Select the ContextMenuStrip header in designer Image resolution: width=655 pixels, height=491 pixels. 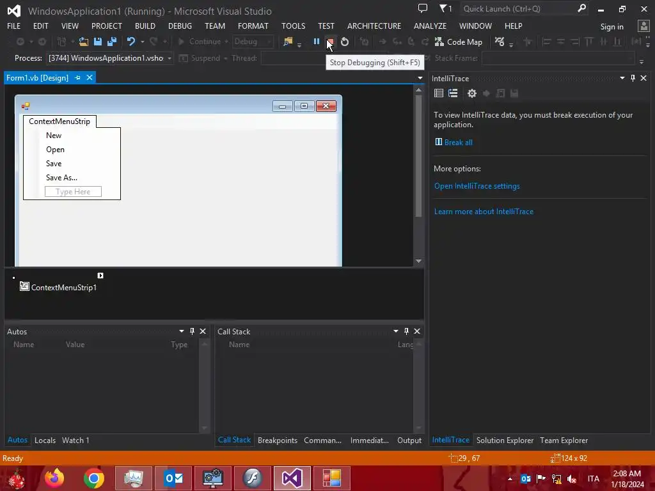point(59,121)
